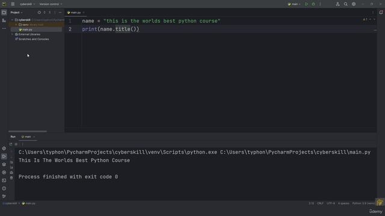Jump to previous highlighted problem arrow
The height and width of the screenshot is (216, 385).
click(371, 19)
